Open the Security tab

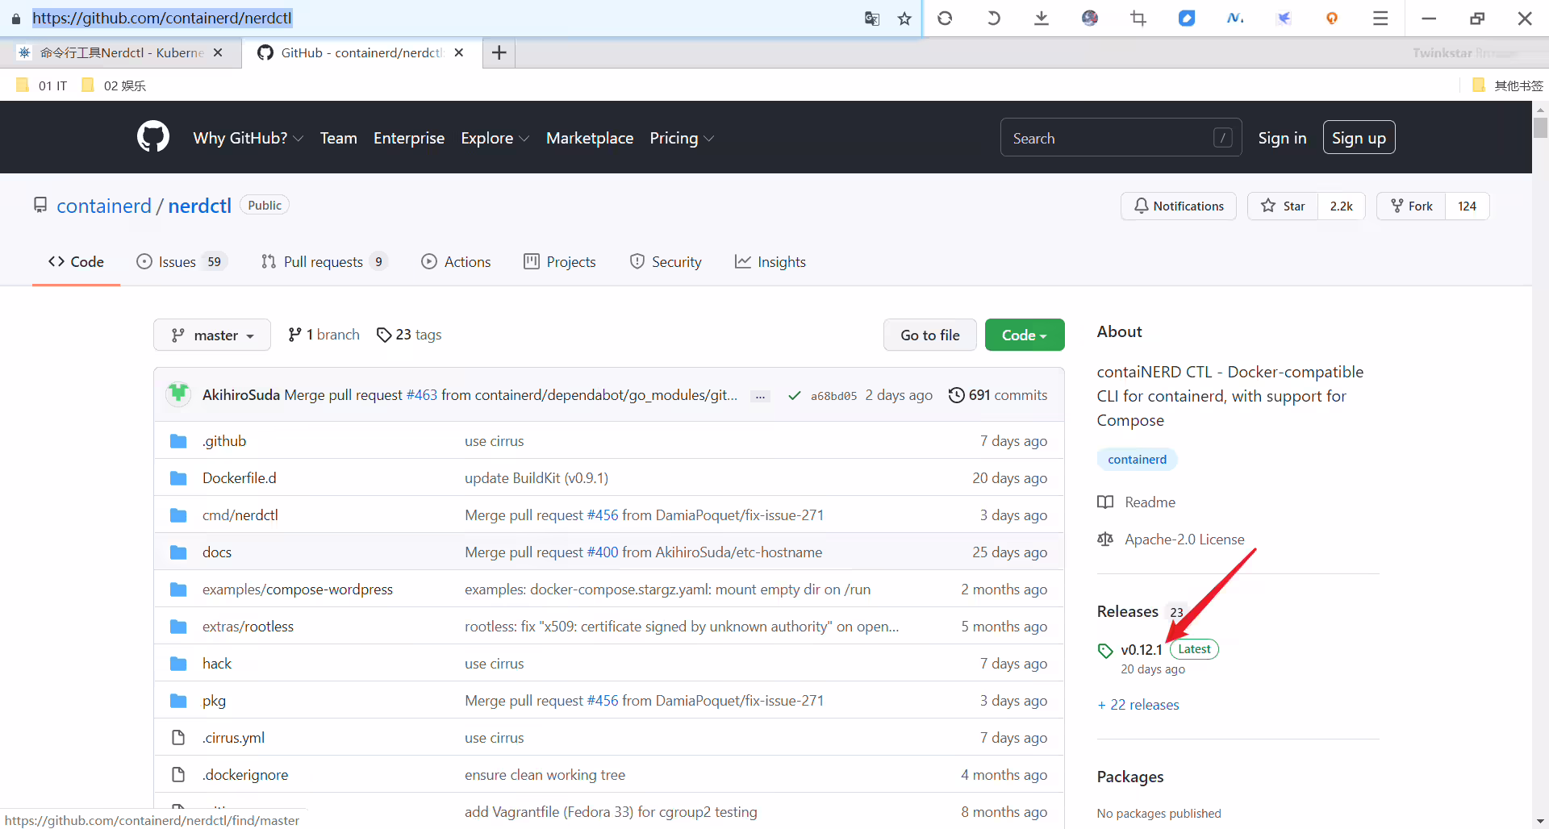pos(666,261)
